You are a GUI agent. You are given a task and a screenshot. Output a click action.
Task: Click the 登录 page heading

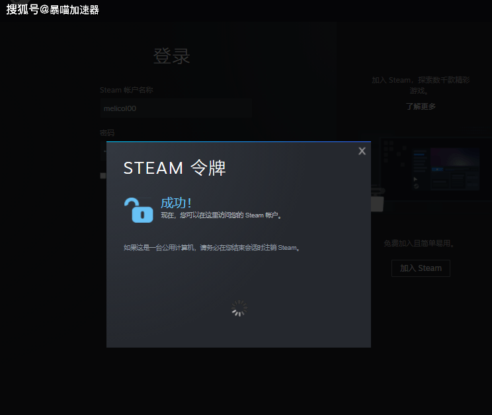pos(172,56)
